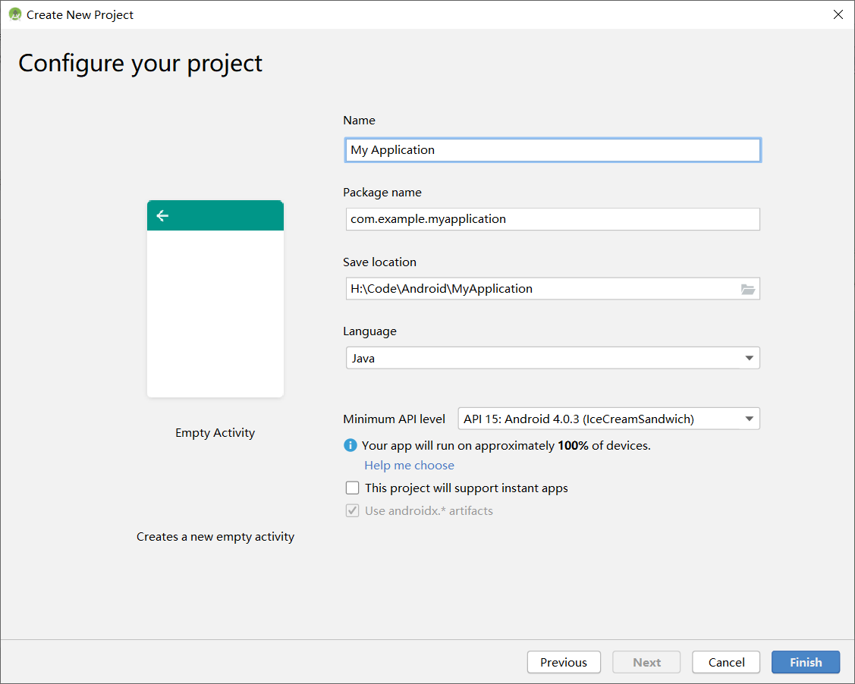The image size is (855, 684).
Task: Click the greyed-out Next button
Action: point(646,662)
